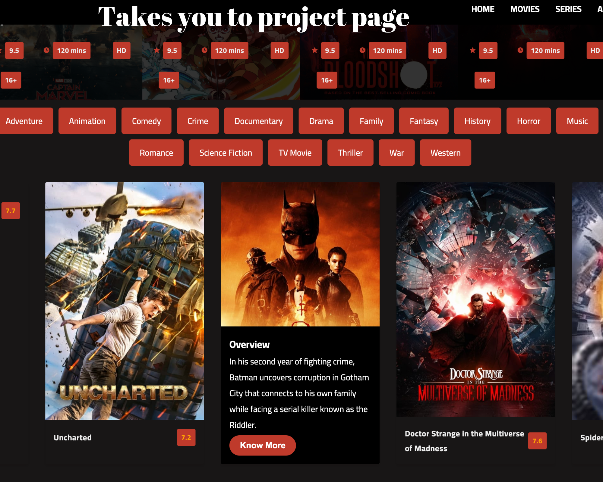Screen dimensions: 603x482
Task: Click Doctor Strange in the Multiverse title
Action: [464, 441]
